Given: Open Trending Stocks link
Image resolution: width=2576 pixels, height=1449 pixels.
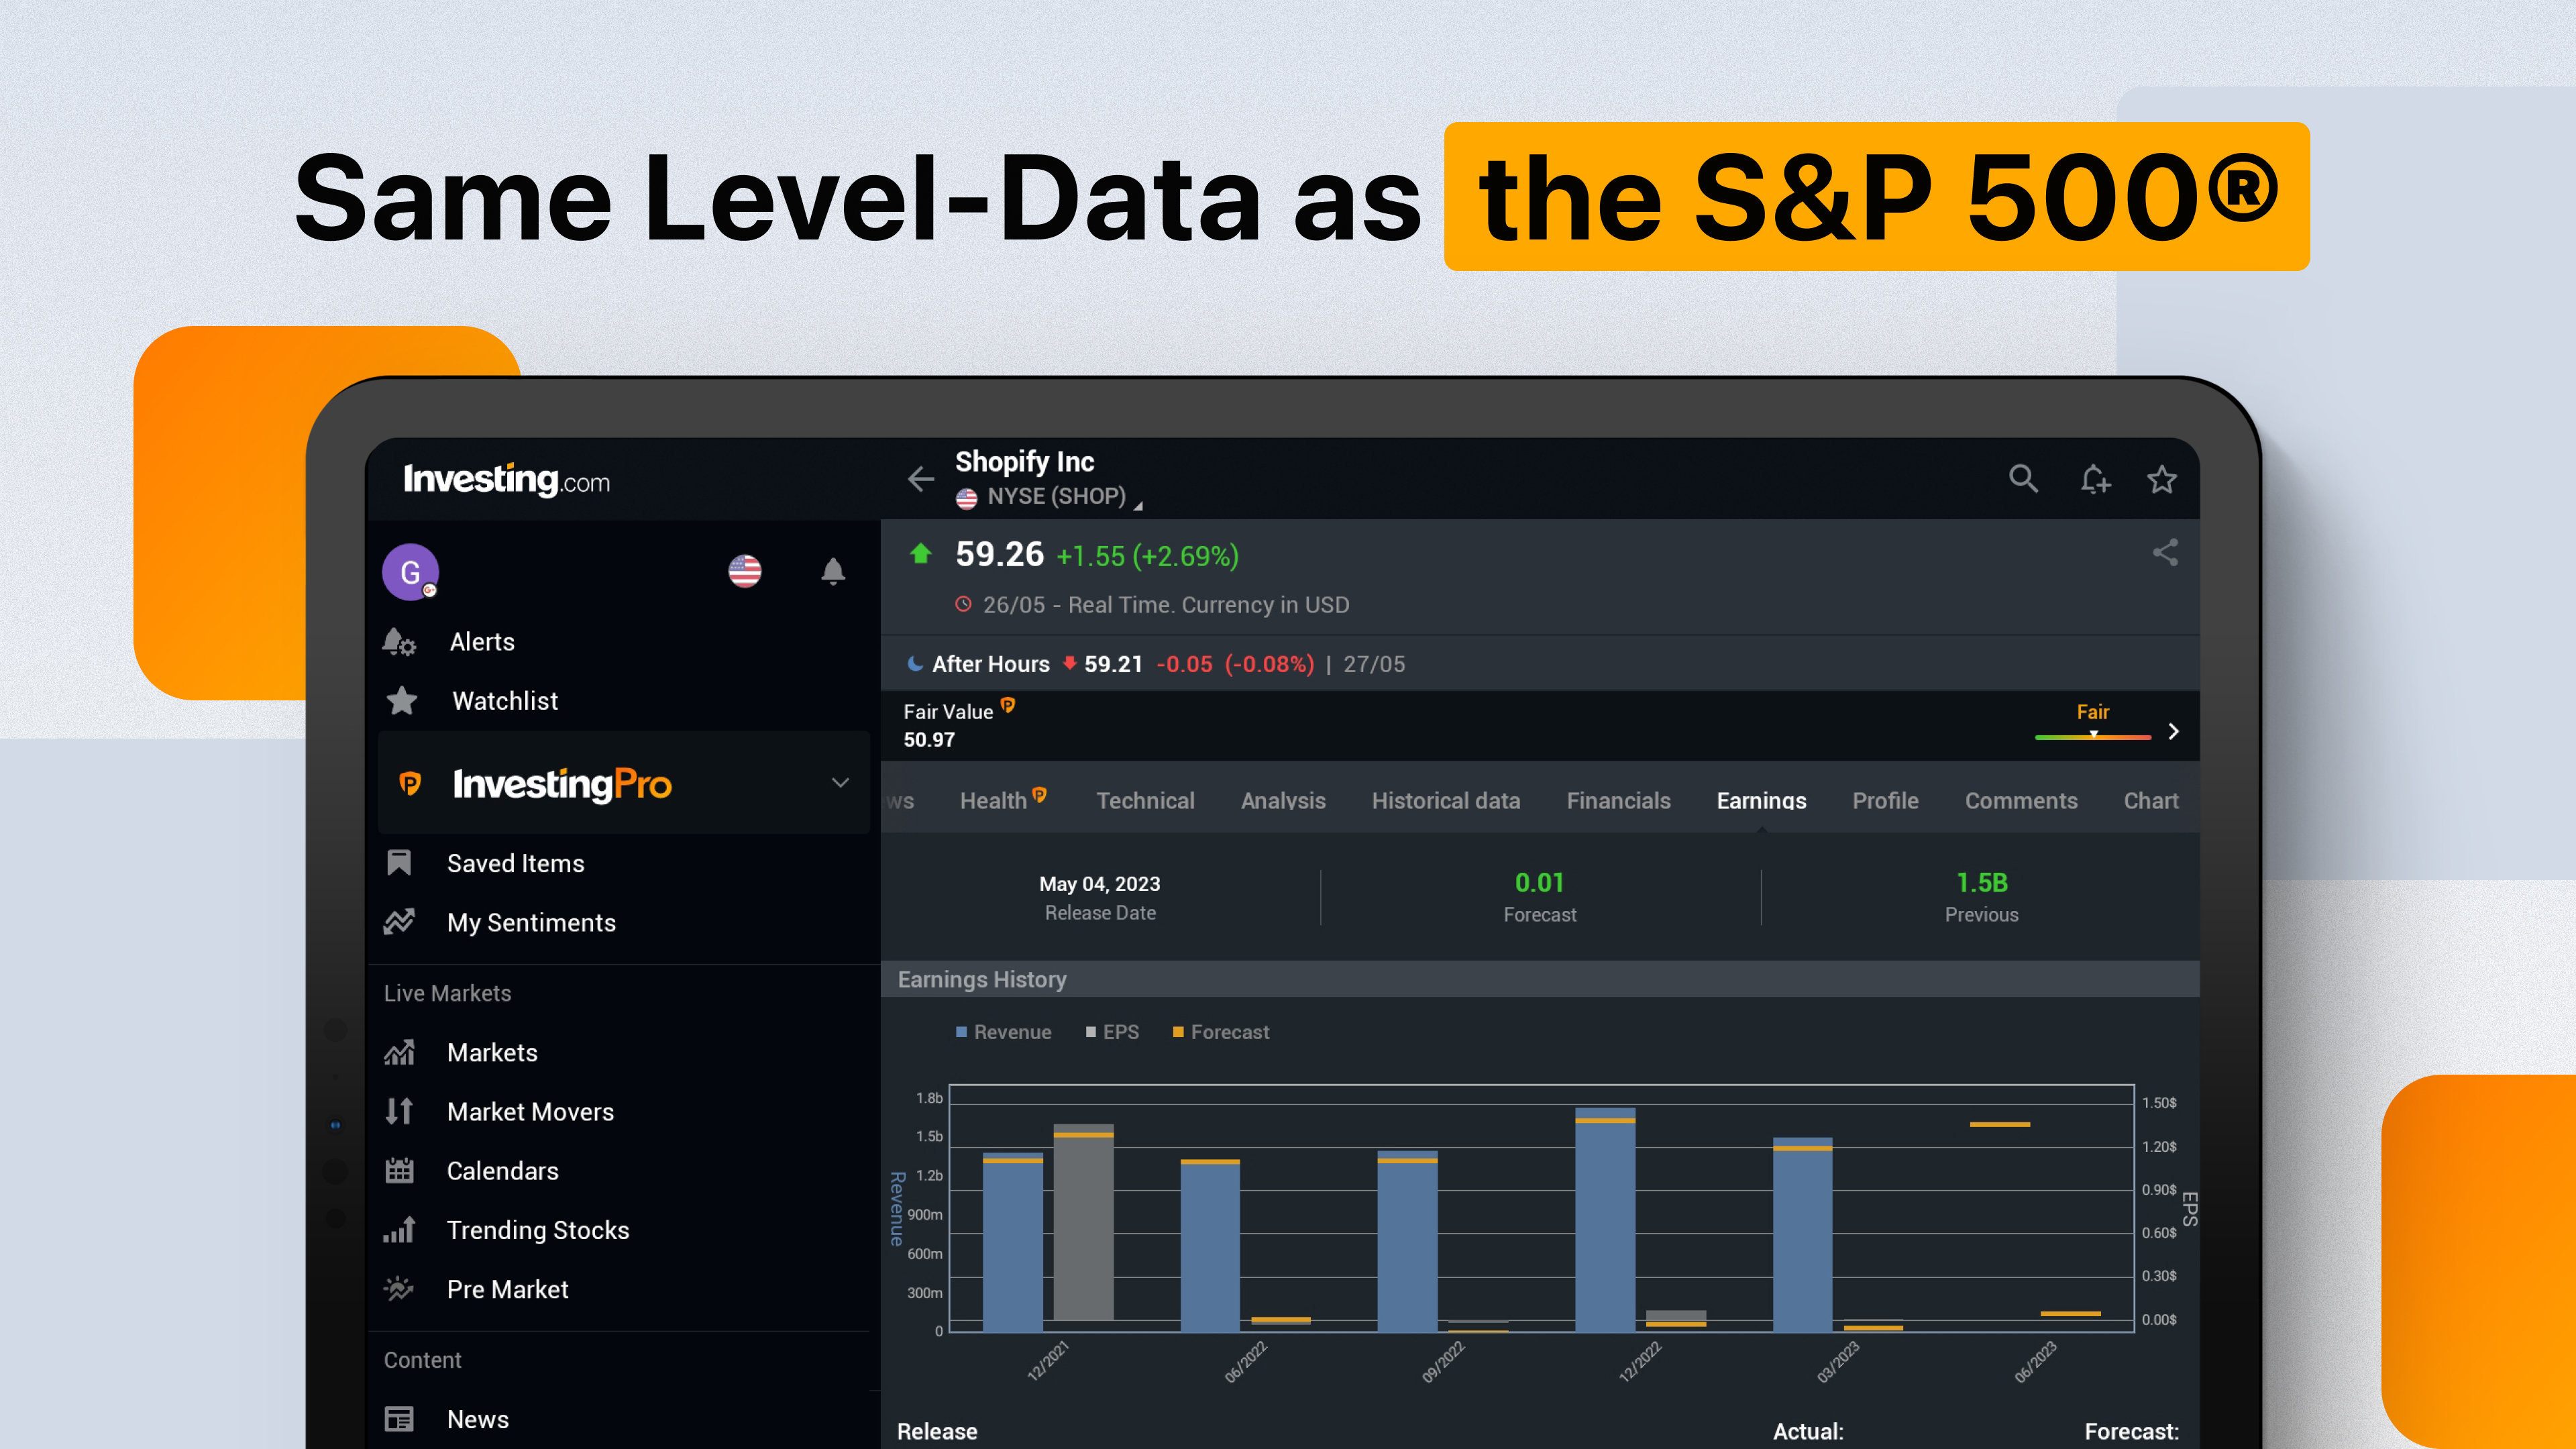Looking at the screenshot, I should click(537, 1230).
